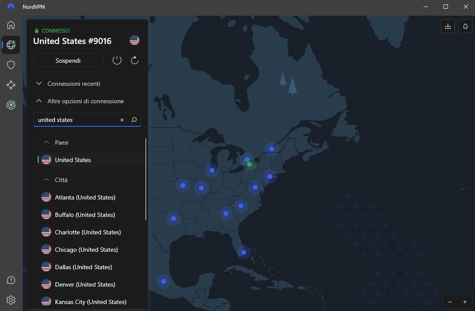Clear the search field with the X
The width and height of the screenshot is (475, 311).
(122, 120)
